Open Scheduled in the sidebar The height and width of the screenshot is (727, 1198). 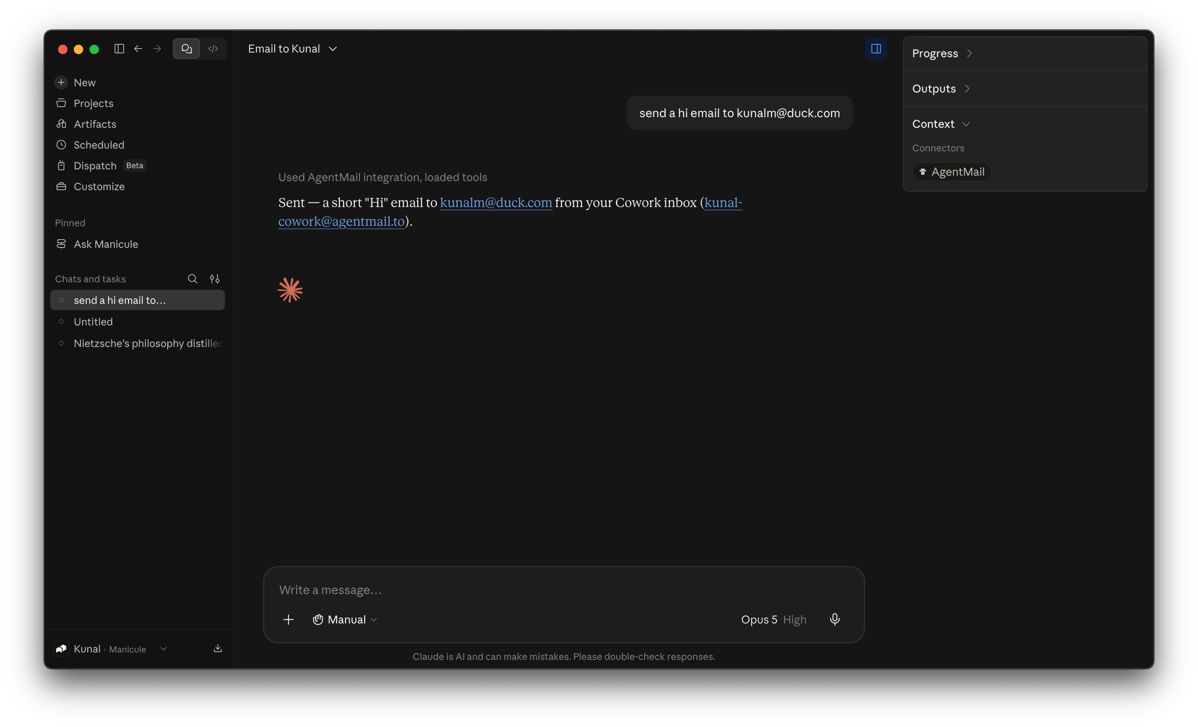[x=138, y=145]
